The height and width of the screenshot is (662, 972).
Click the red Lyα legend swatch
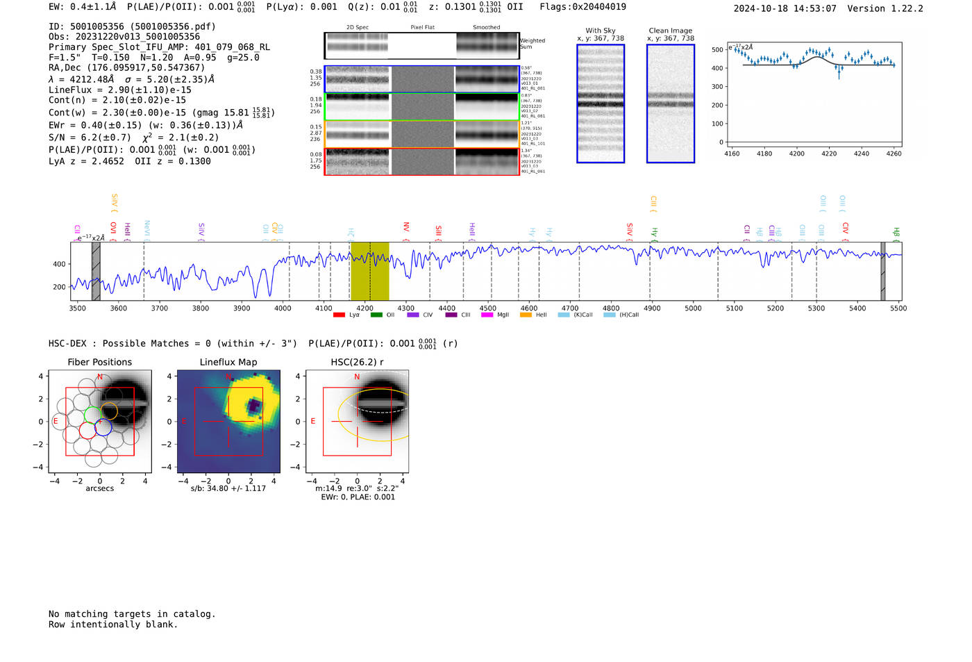point(339,315)
